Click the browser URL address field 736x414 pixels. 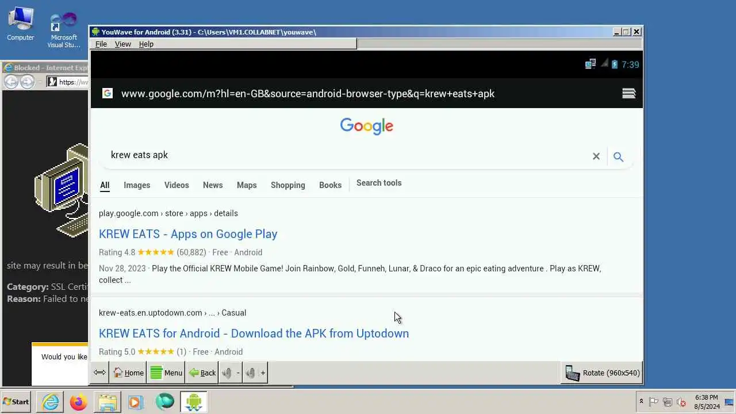[308, 94]
